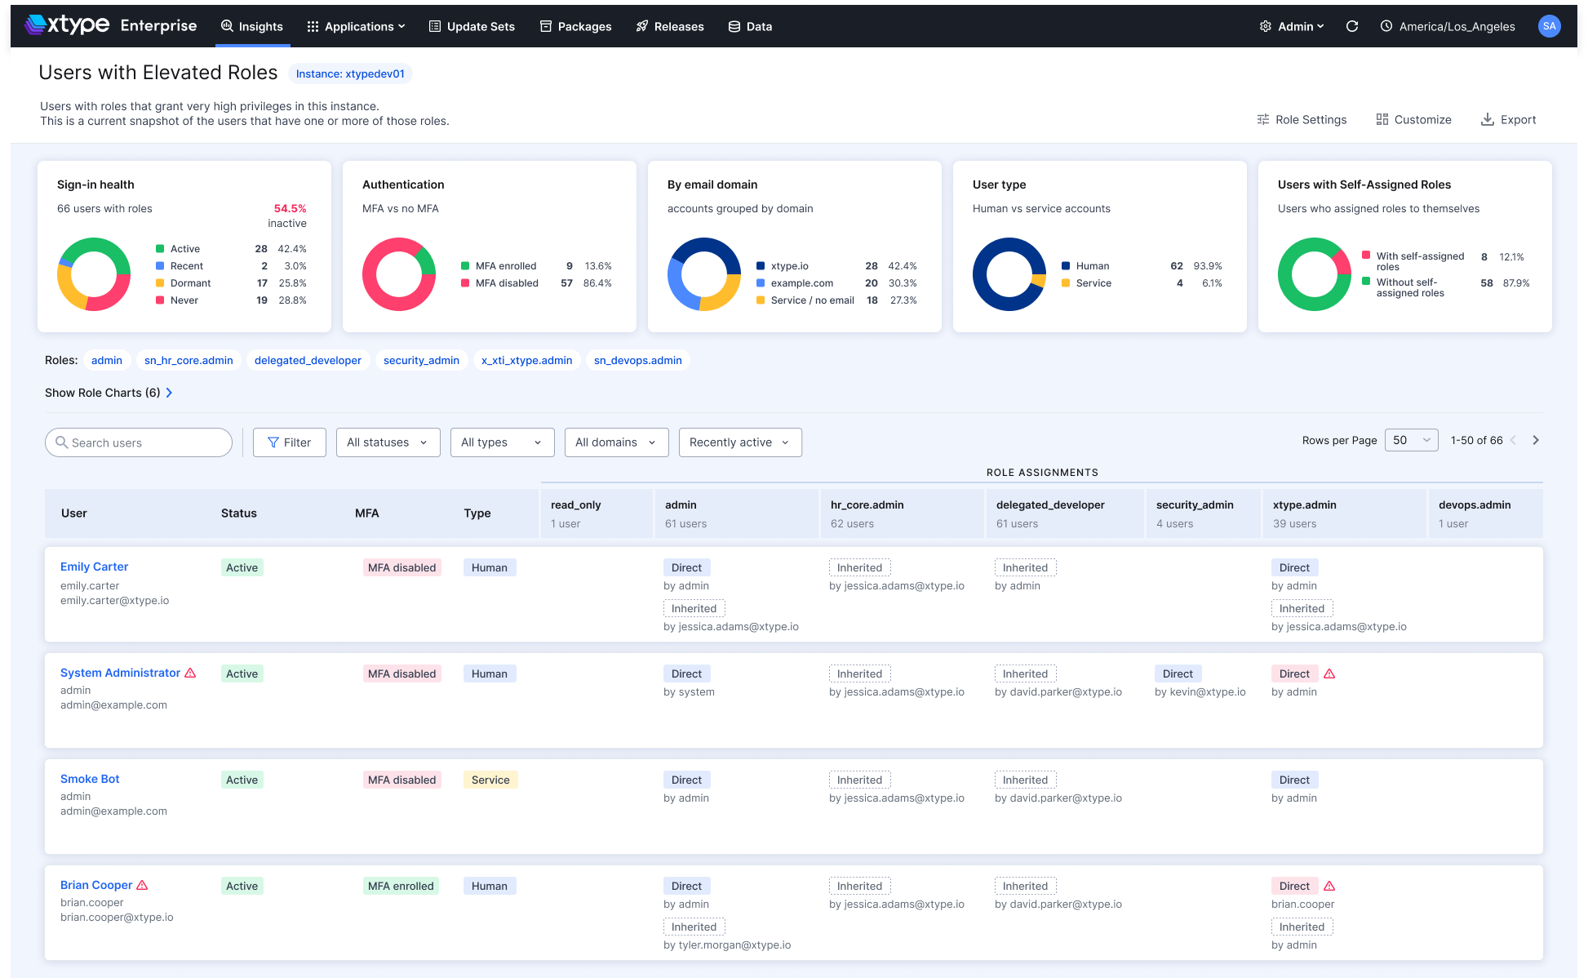Open the Recently active sort dropdown
This screenshot has height=978, width=1588.
click(740, 442)
